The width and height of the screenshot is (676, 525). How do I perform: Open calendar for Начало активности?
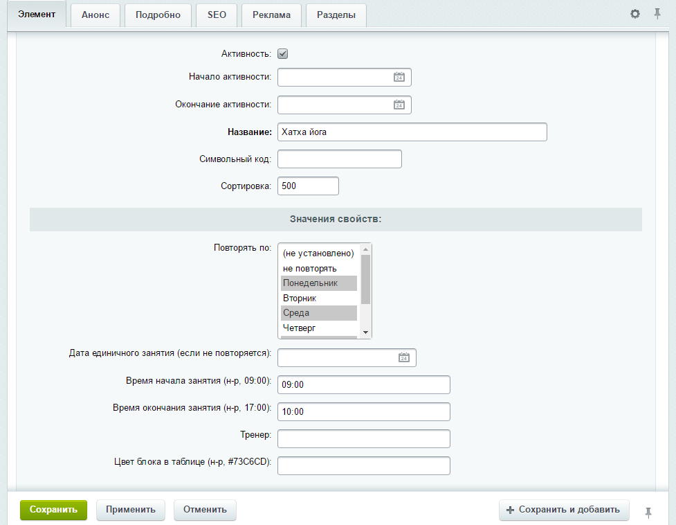pyautogui.click(x=399, y=77)
